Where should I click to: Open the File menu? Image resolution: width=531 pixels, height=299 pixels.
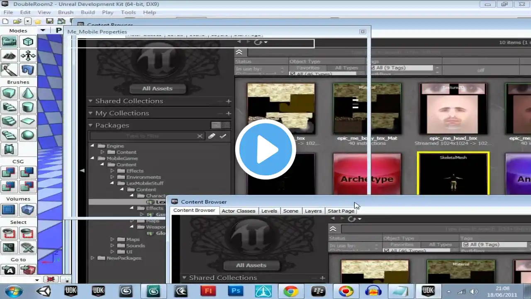(x=8, y=12)
